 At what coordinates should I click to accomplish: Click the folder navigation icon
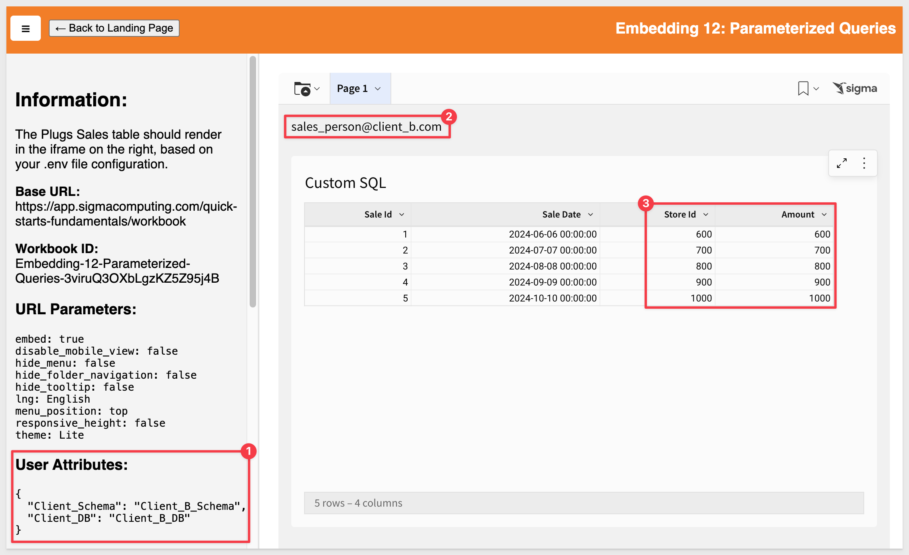[302, 88]
